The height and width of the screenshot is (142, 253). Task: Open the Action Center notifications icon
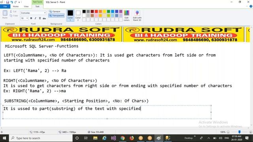coord(247,138)
